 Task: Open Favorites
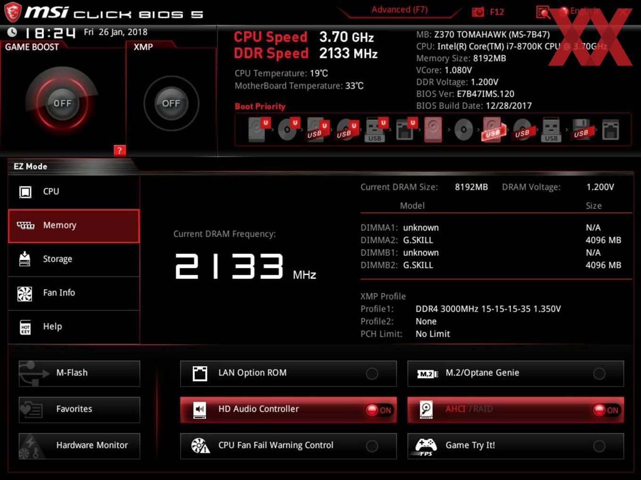click(79, 410)
